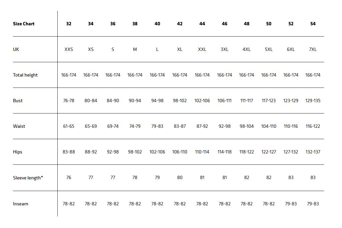This screenshot has width=342, height=228.
Task: Select the Hips row label
Action: point(18,152)
